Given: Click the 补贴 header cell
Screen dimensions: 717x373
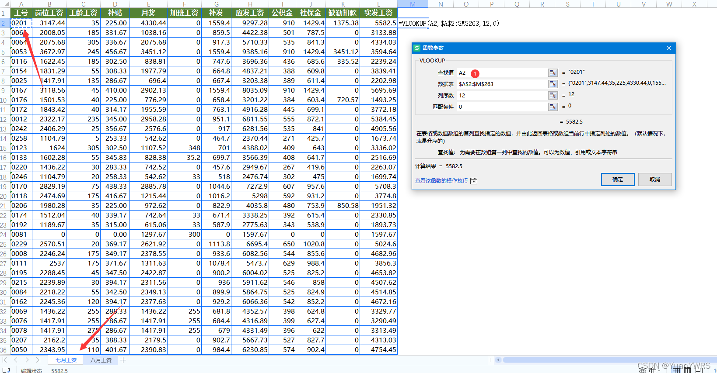Looking at the screenshot, I should [x=115, y=13].
